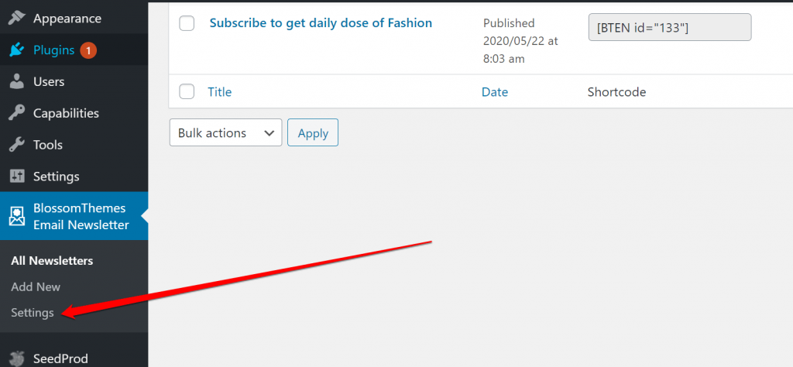Click the BTEN id="133" shortcode field
Image resolution: width=793 pixels, height=367 pixels.
[670, 28]
